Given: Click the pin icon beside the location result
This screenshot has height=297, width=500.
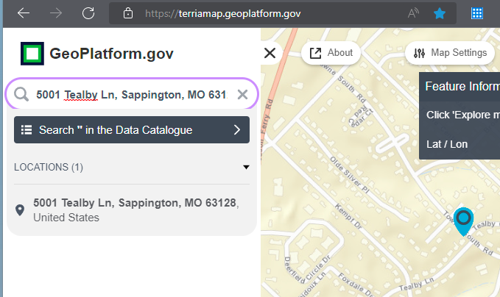Looking at the screenshot, I should [20, 210].
